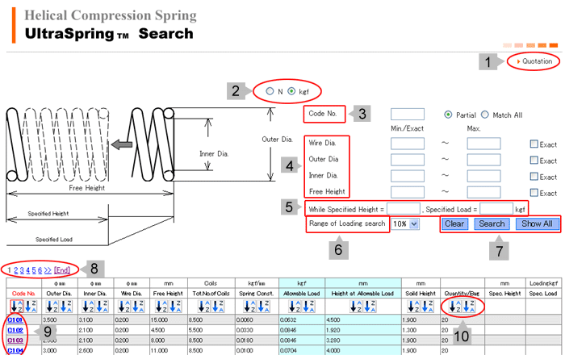Choose Partial code matching
The height and width of the screenshot is (355, 565).
[448, 115]
